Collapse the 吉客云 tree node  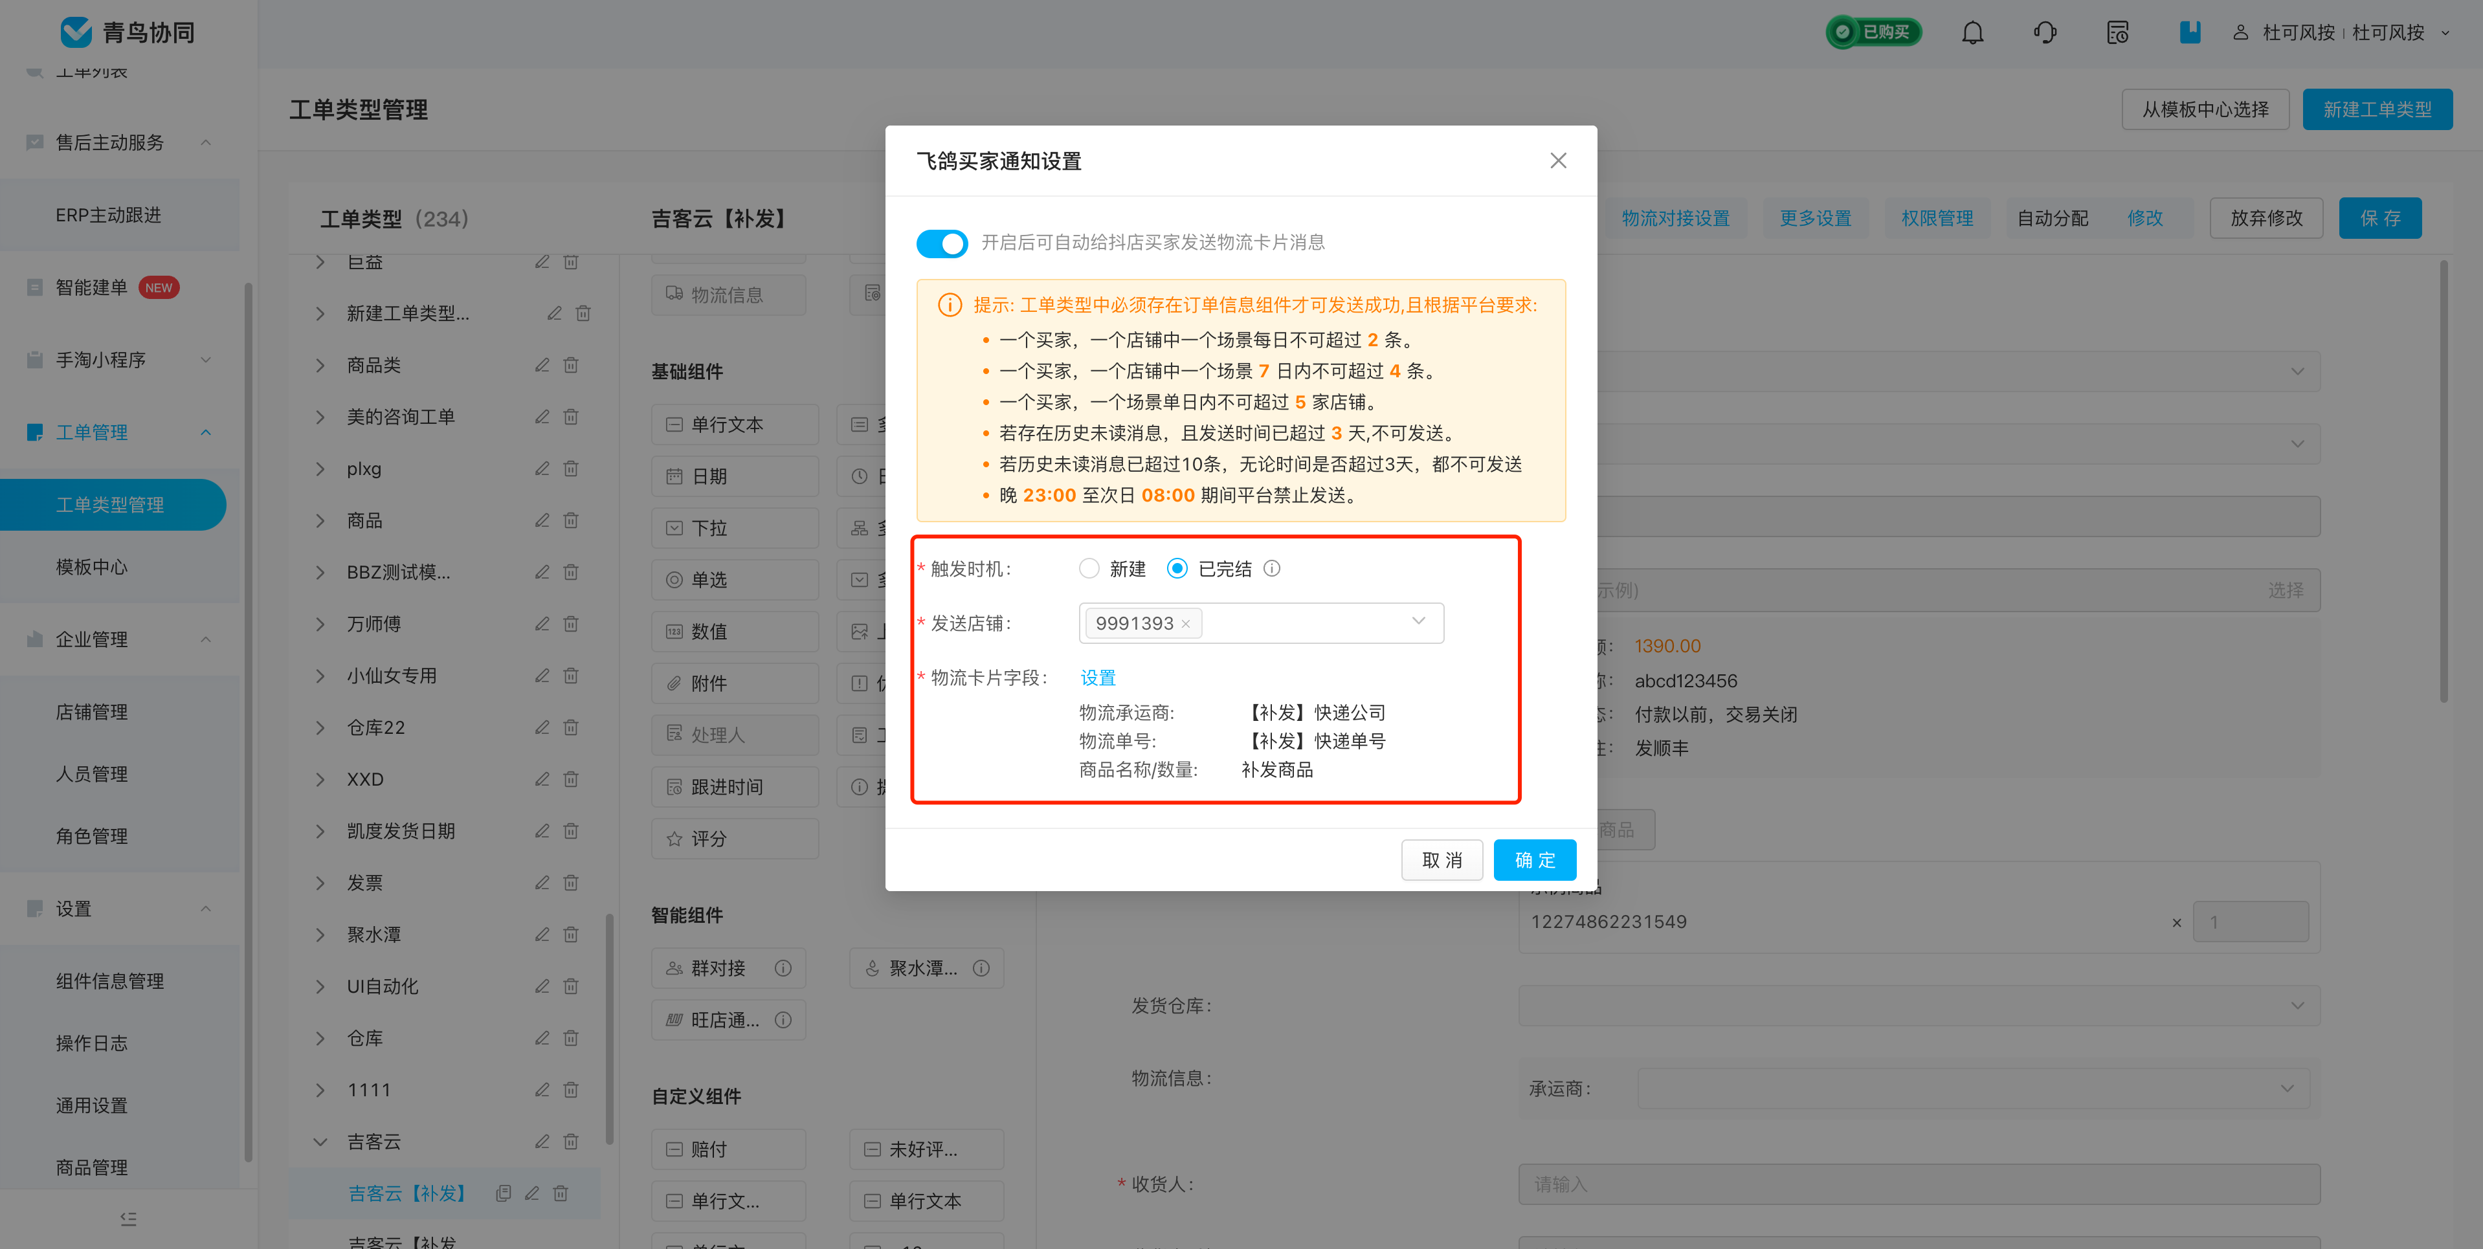[320, 1142]
